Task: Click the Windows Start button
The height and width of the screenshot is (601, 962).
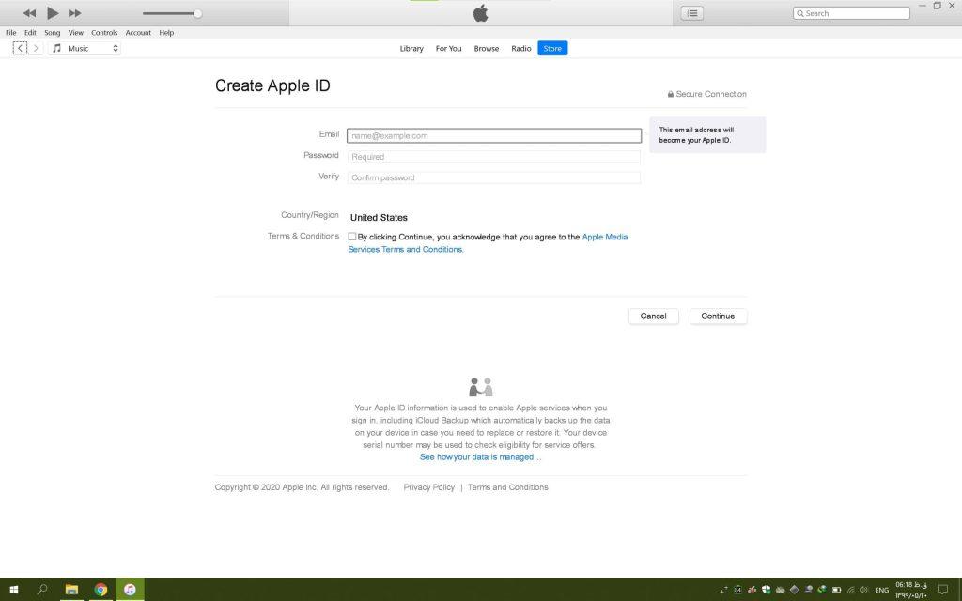Action: pos(14,590)
